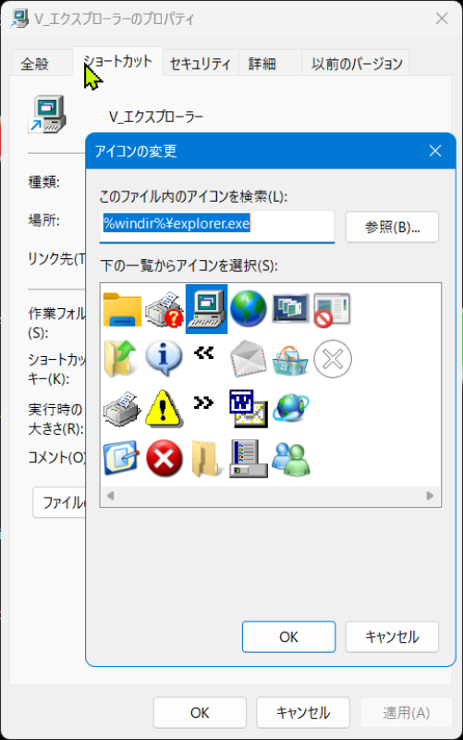463x740 pixels.
Task: Switch to the ショートカット tab
Action: (117, 61)
